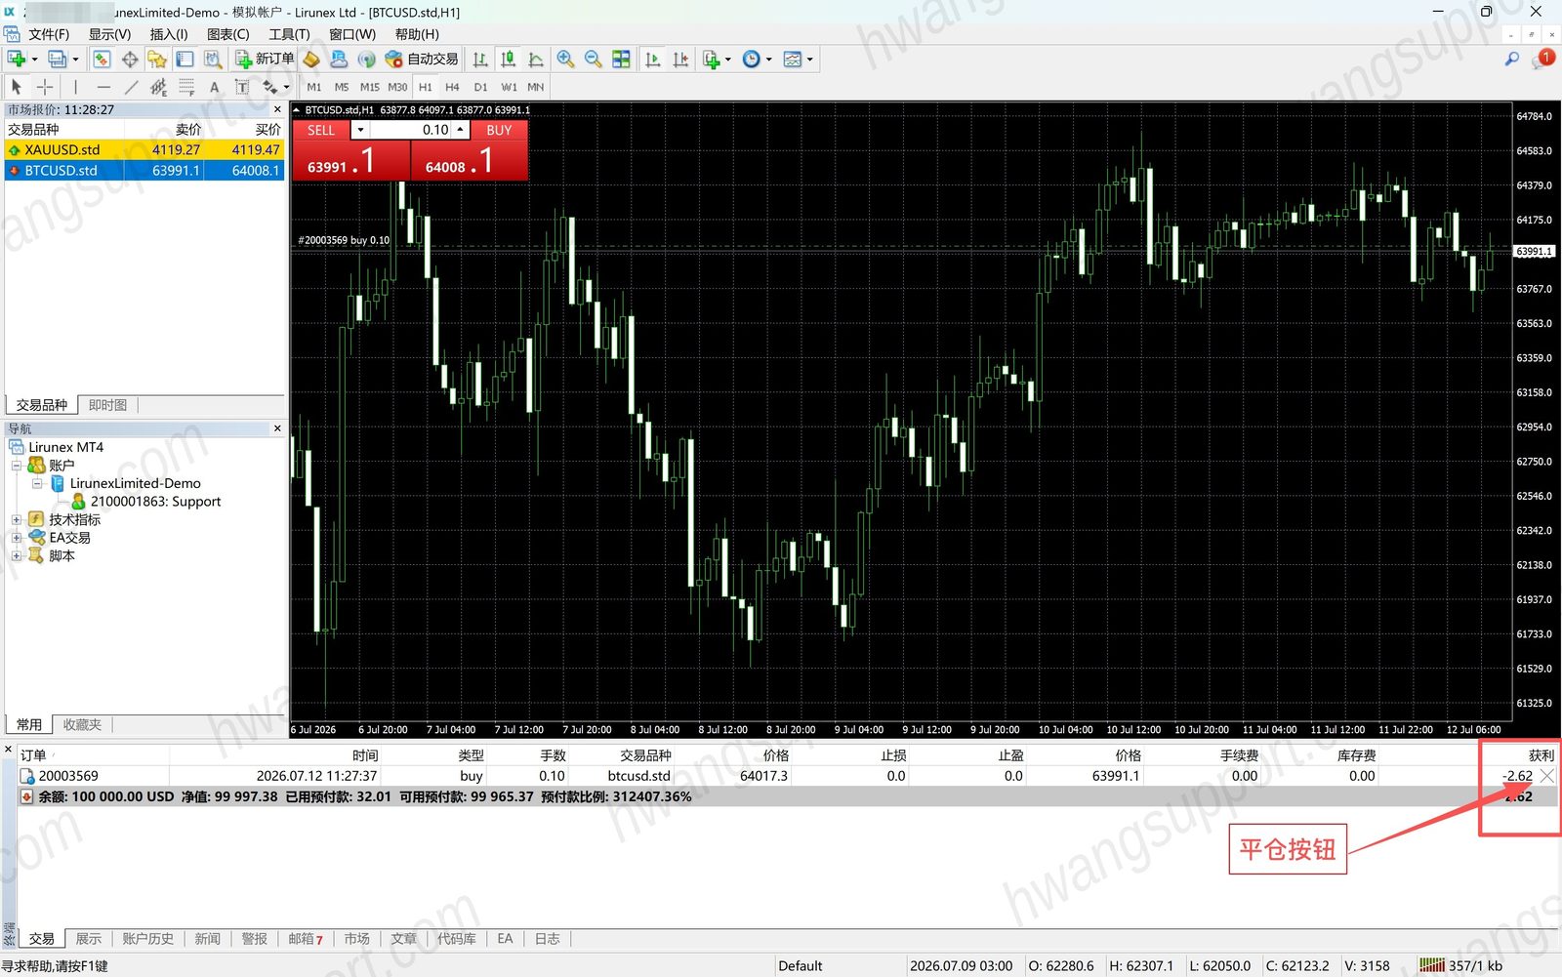Select the text label tool A
The width and height of the screenshot is (1562, 977).
(215, 87)
